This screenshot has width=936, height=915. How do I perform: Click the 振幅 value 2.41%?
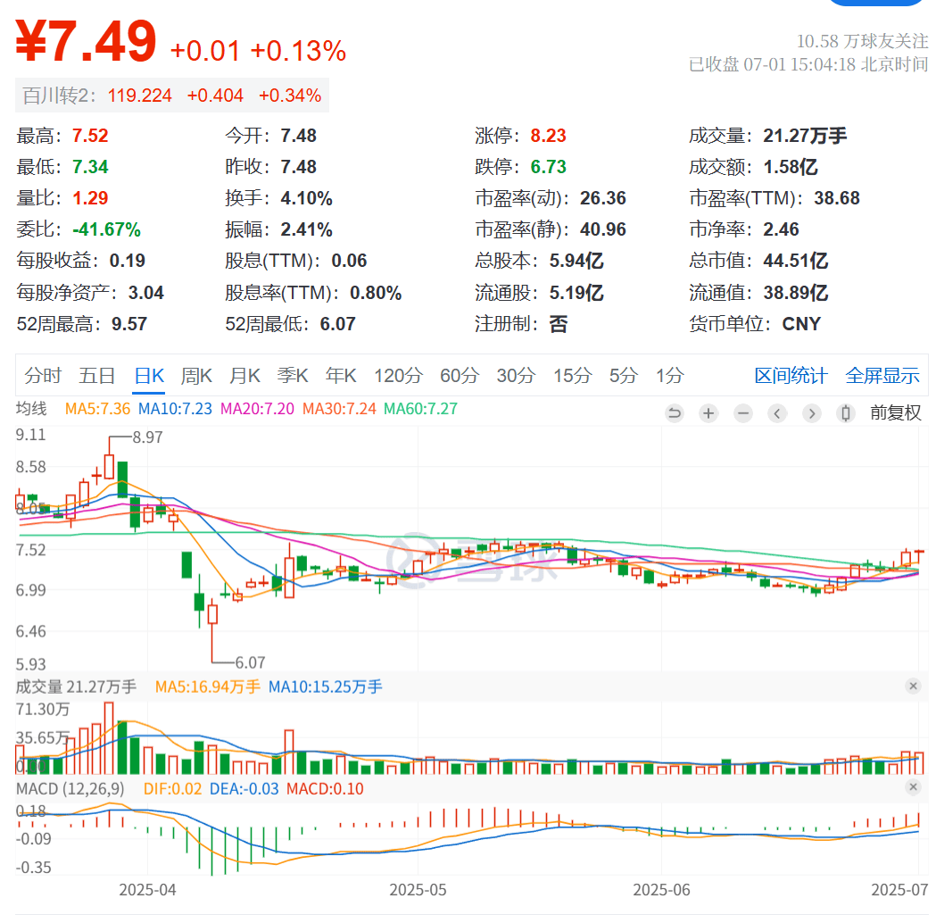pos(307,229)
